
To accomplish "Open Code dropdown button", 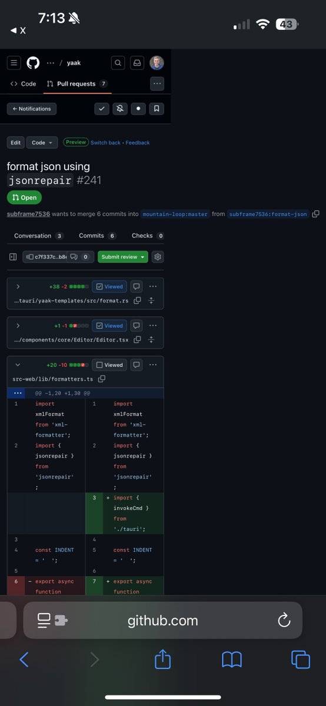I will click(x=42, y=142).
